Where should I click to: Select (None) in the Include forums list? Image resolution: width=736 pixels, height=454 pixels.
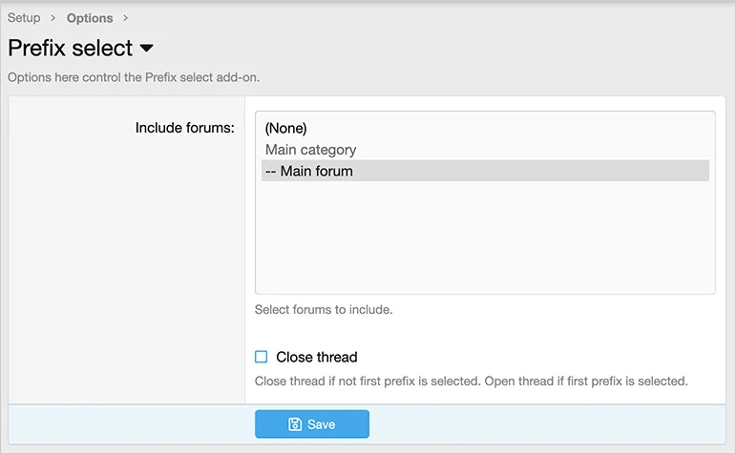(286, 128)
